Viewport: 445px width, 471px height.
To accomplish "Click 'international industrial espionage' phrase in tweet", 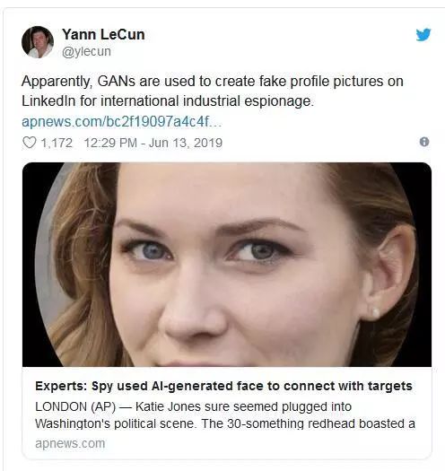I will 207,100.
